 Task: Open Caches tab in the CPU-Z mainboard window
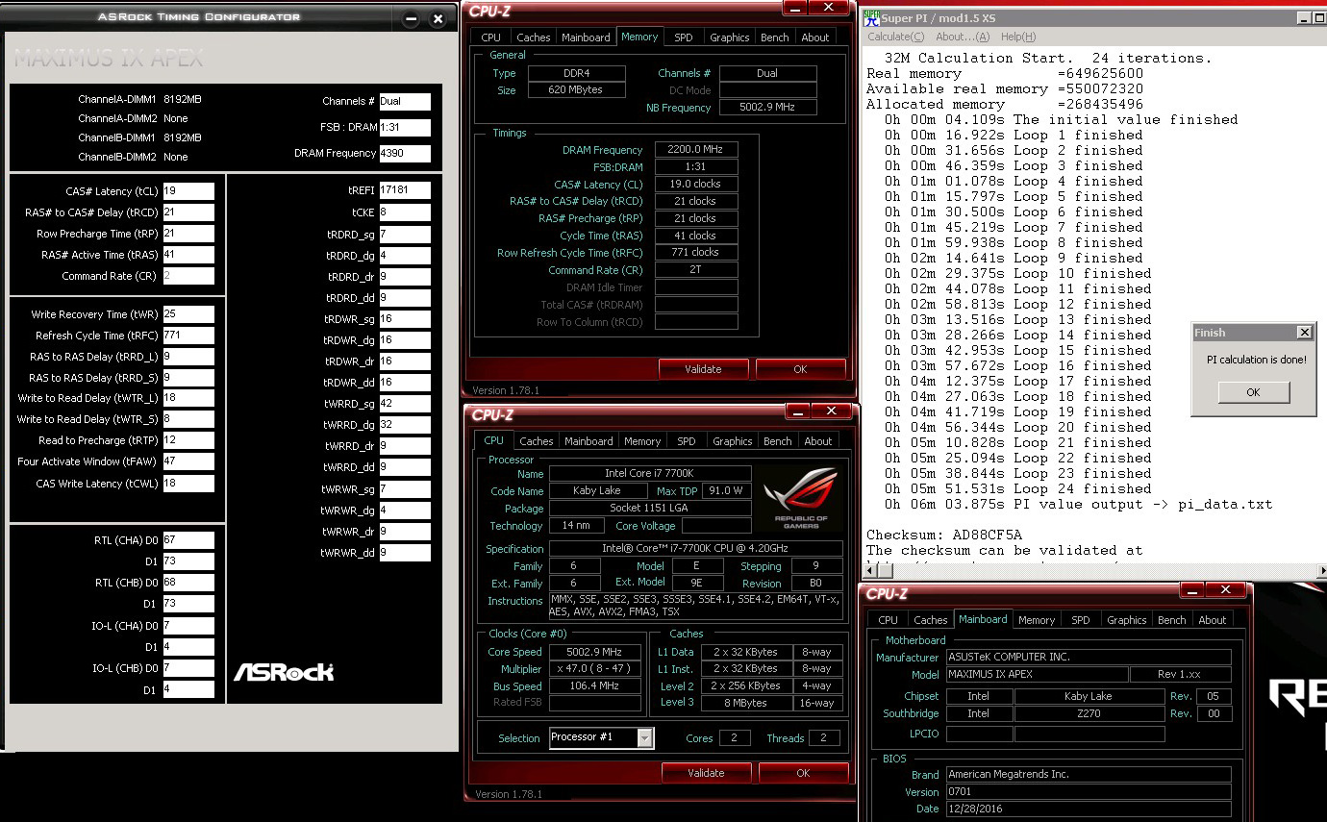(930, 620)
